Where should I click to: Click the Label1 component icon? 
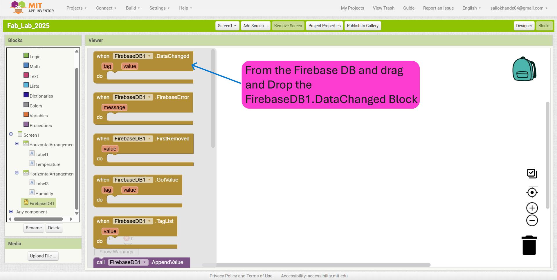32,153
